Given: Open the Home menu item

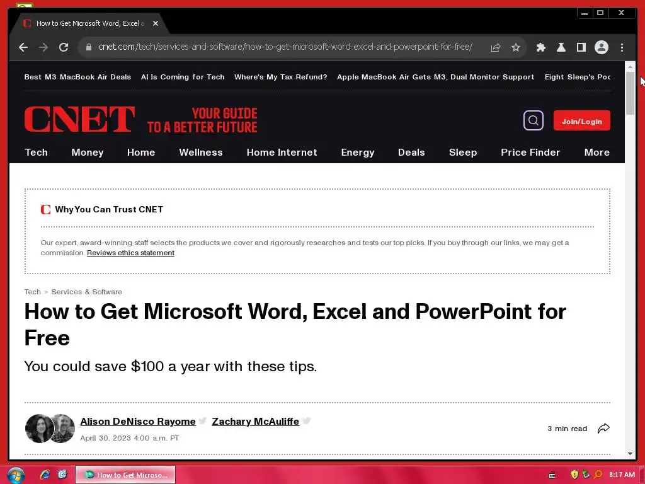Looking at the screenshot, I should tap(141, 153).
